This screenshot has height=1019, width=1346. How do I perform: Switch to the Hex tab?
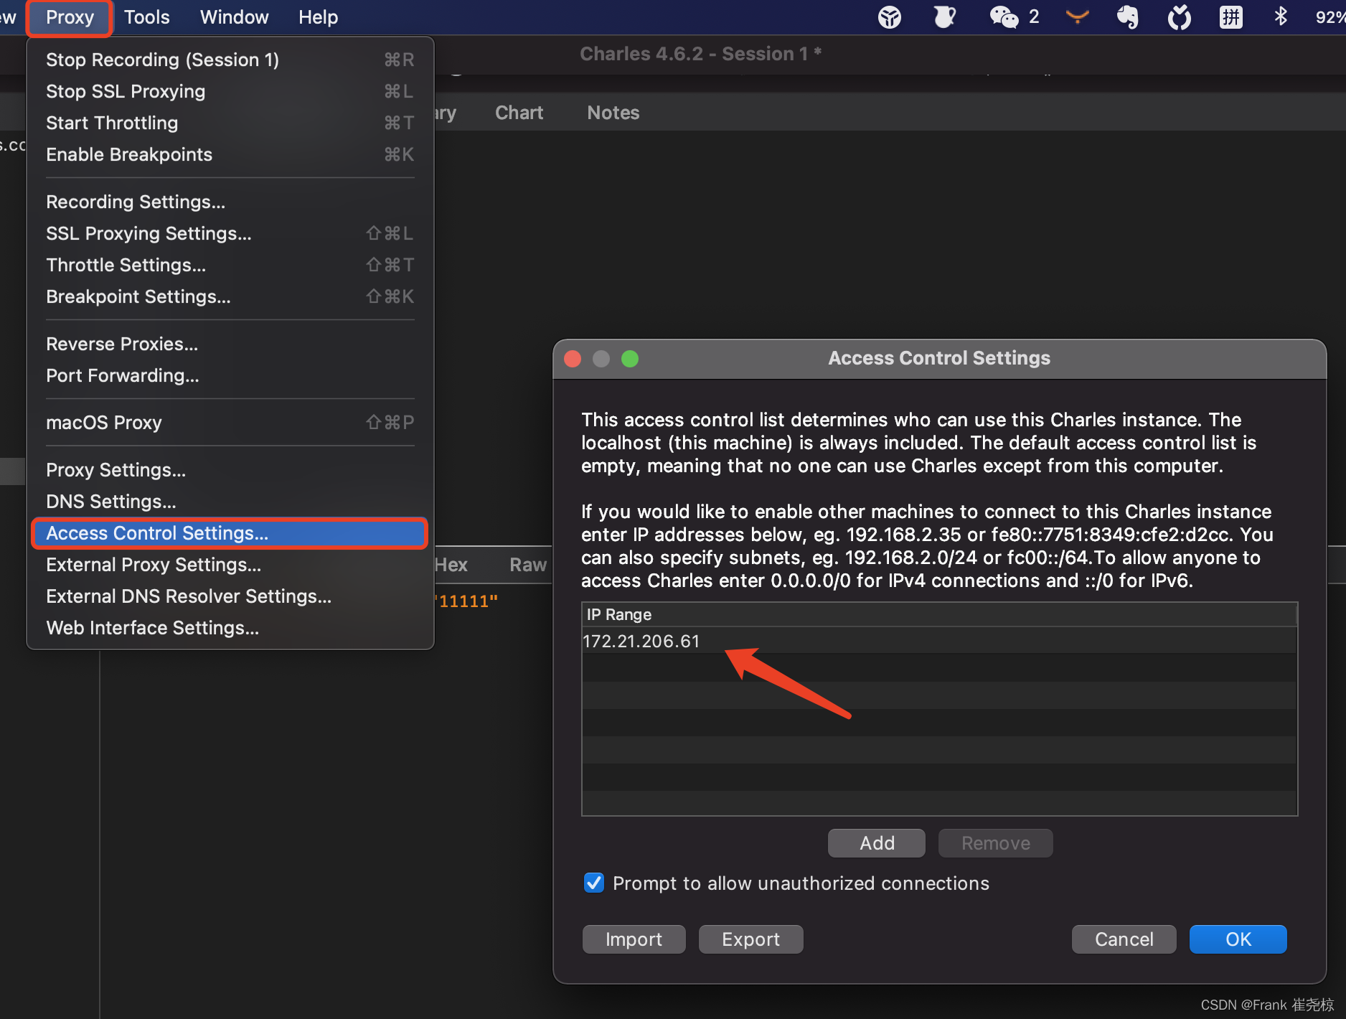[451, 565]
